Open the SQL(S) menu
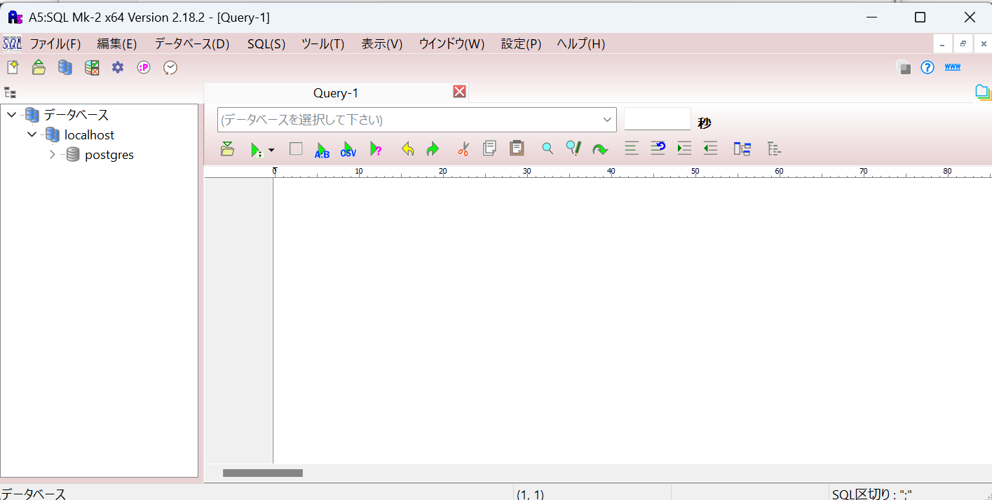This screenshot has width=992, height=500. coord(266,43)
